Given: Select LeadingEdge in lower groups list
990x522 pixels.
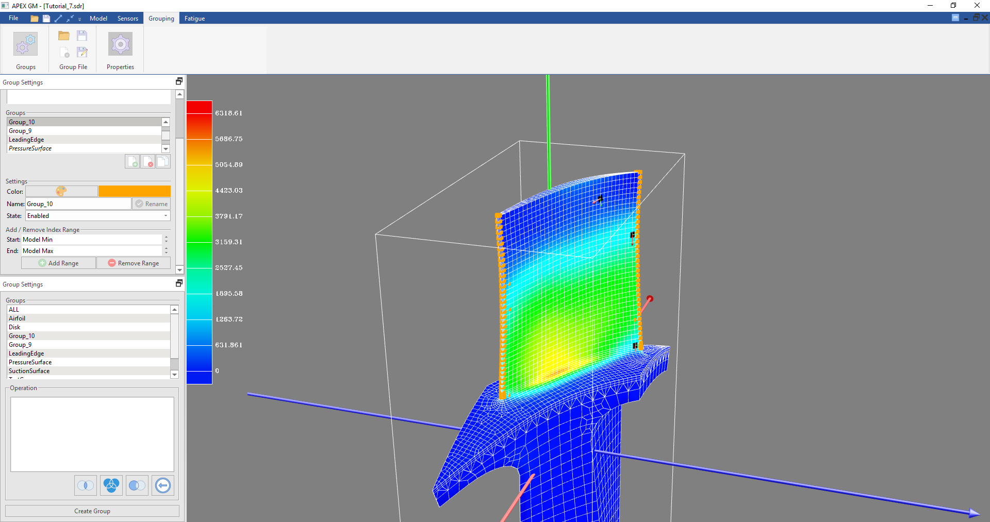Looking at the screenshot, I should 88,353.
